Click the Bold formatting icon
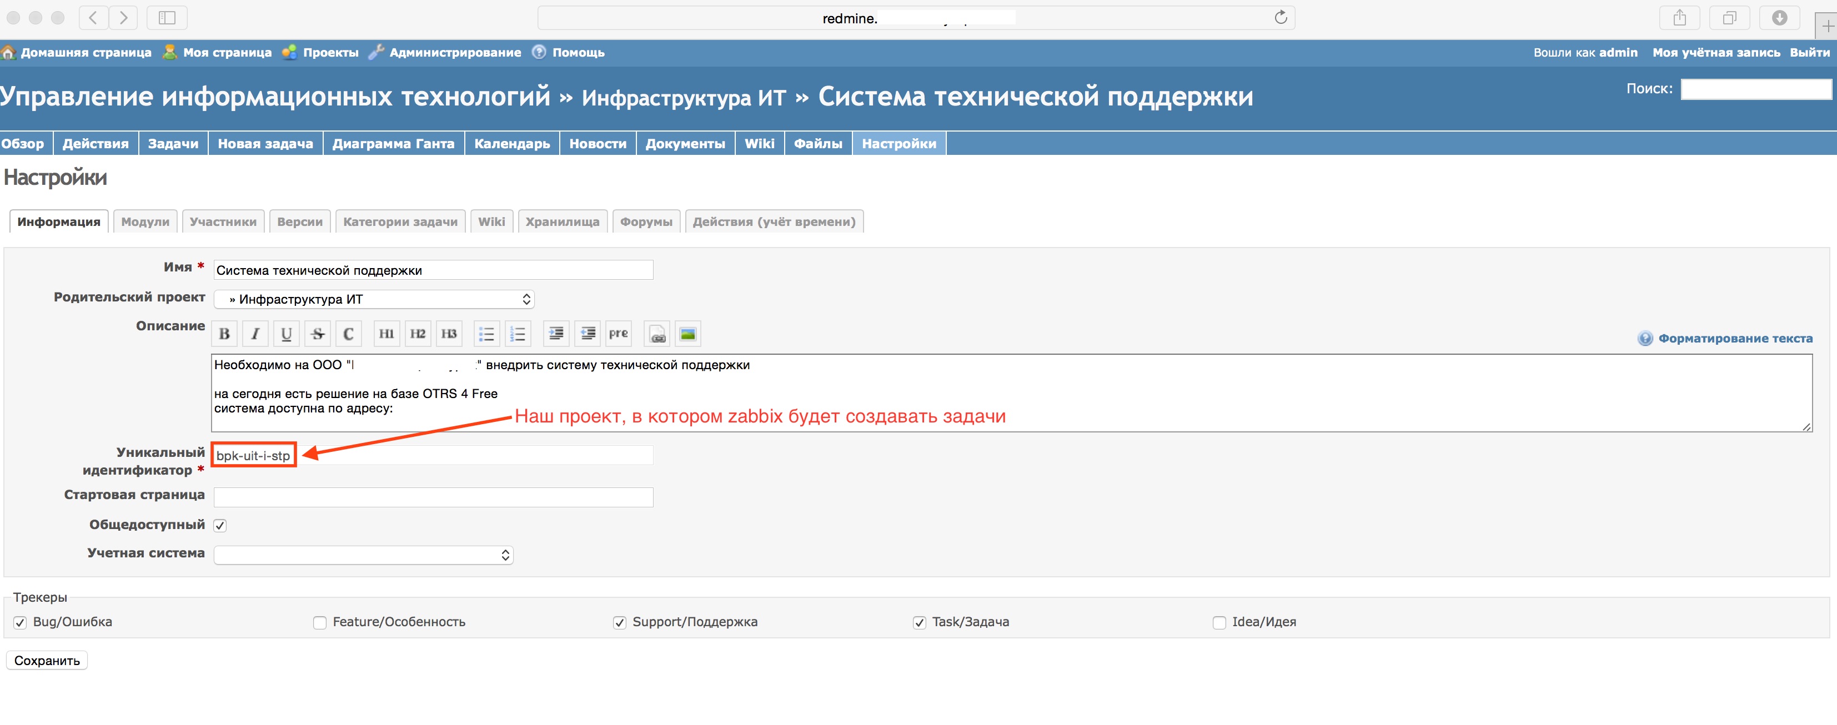 225,334
